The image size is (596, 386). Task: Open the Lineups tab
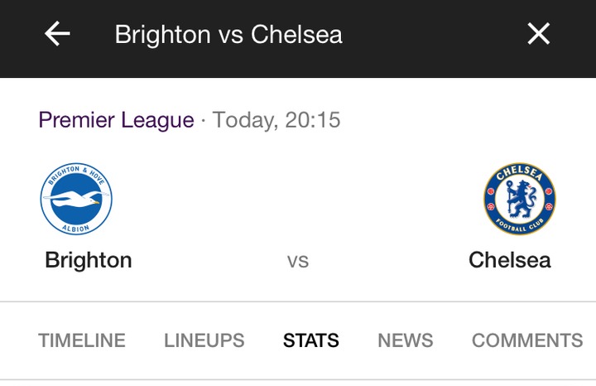[204, 340]
